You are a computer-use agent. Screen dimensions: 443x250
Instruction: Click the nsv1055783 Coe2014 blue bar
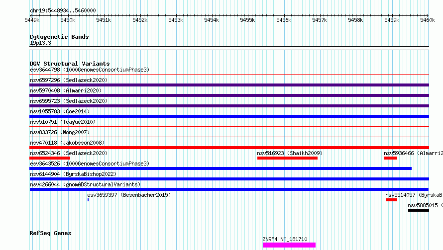[229, 116]
